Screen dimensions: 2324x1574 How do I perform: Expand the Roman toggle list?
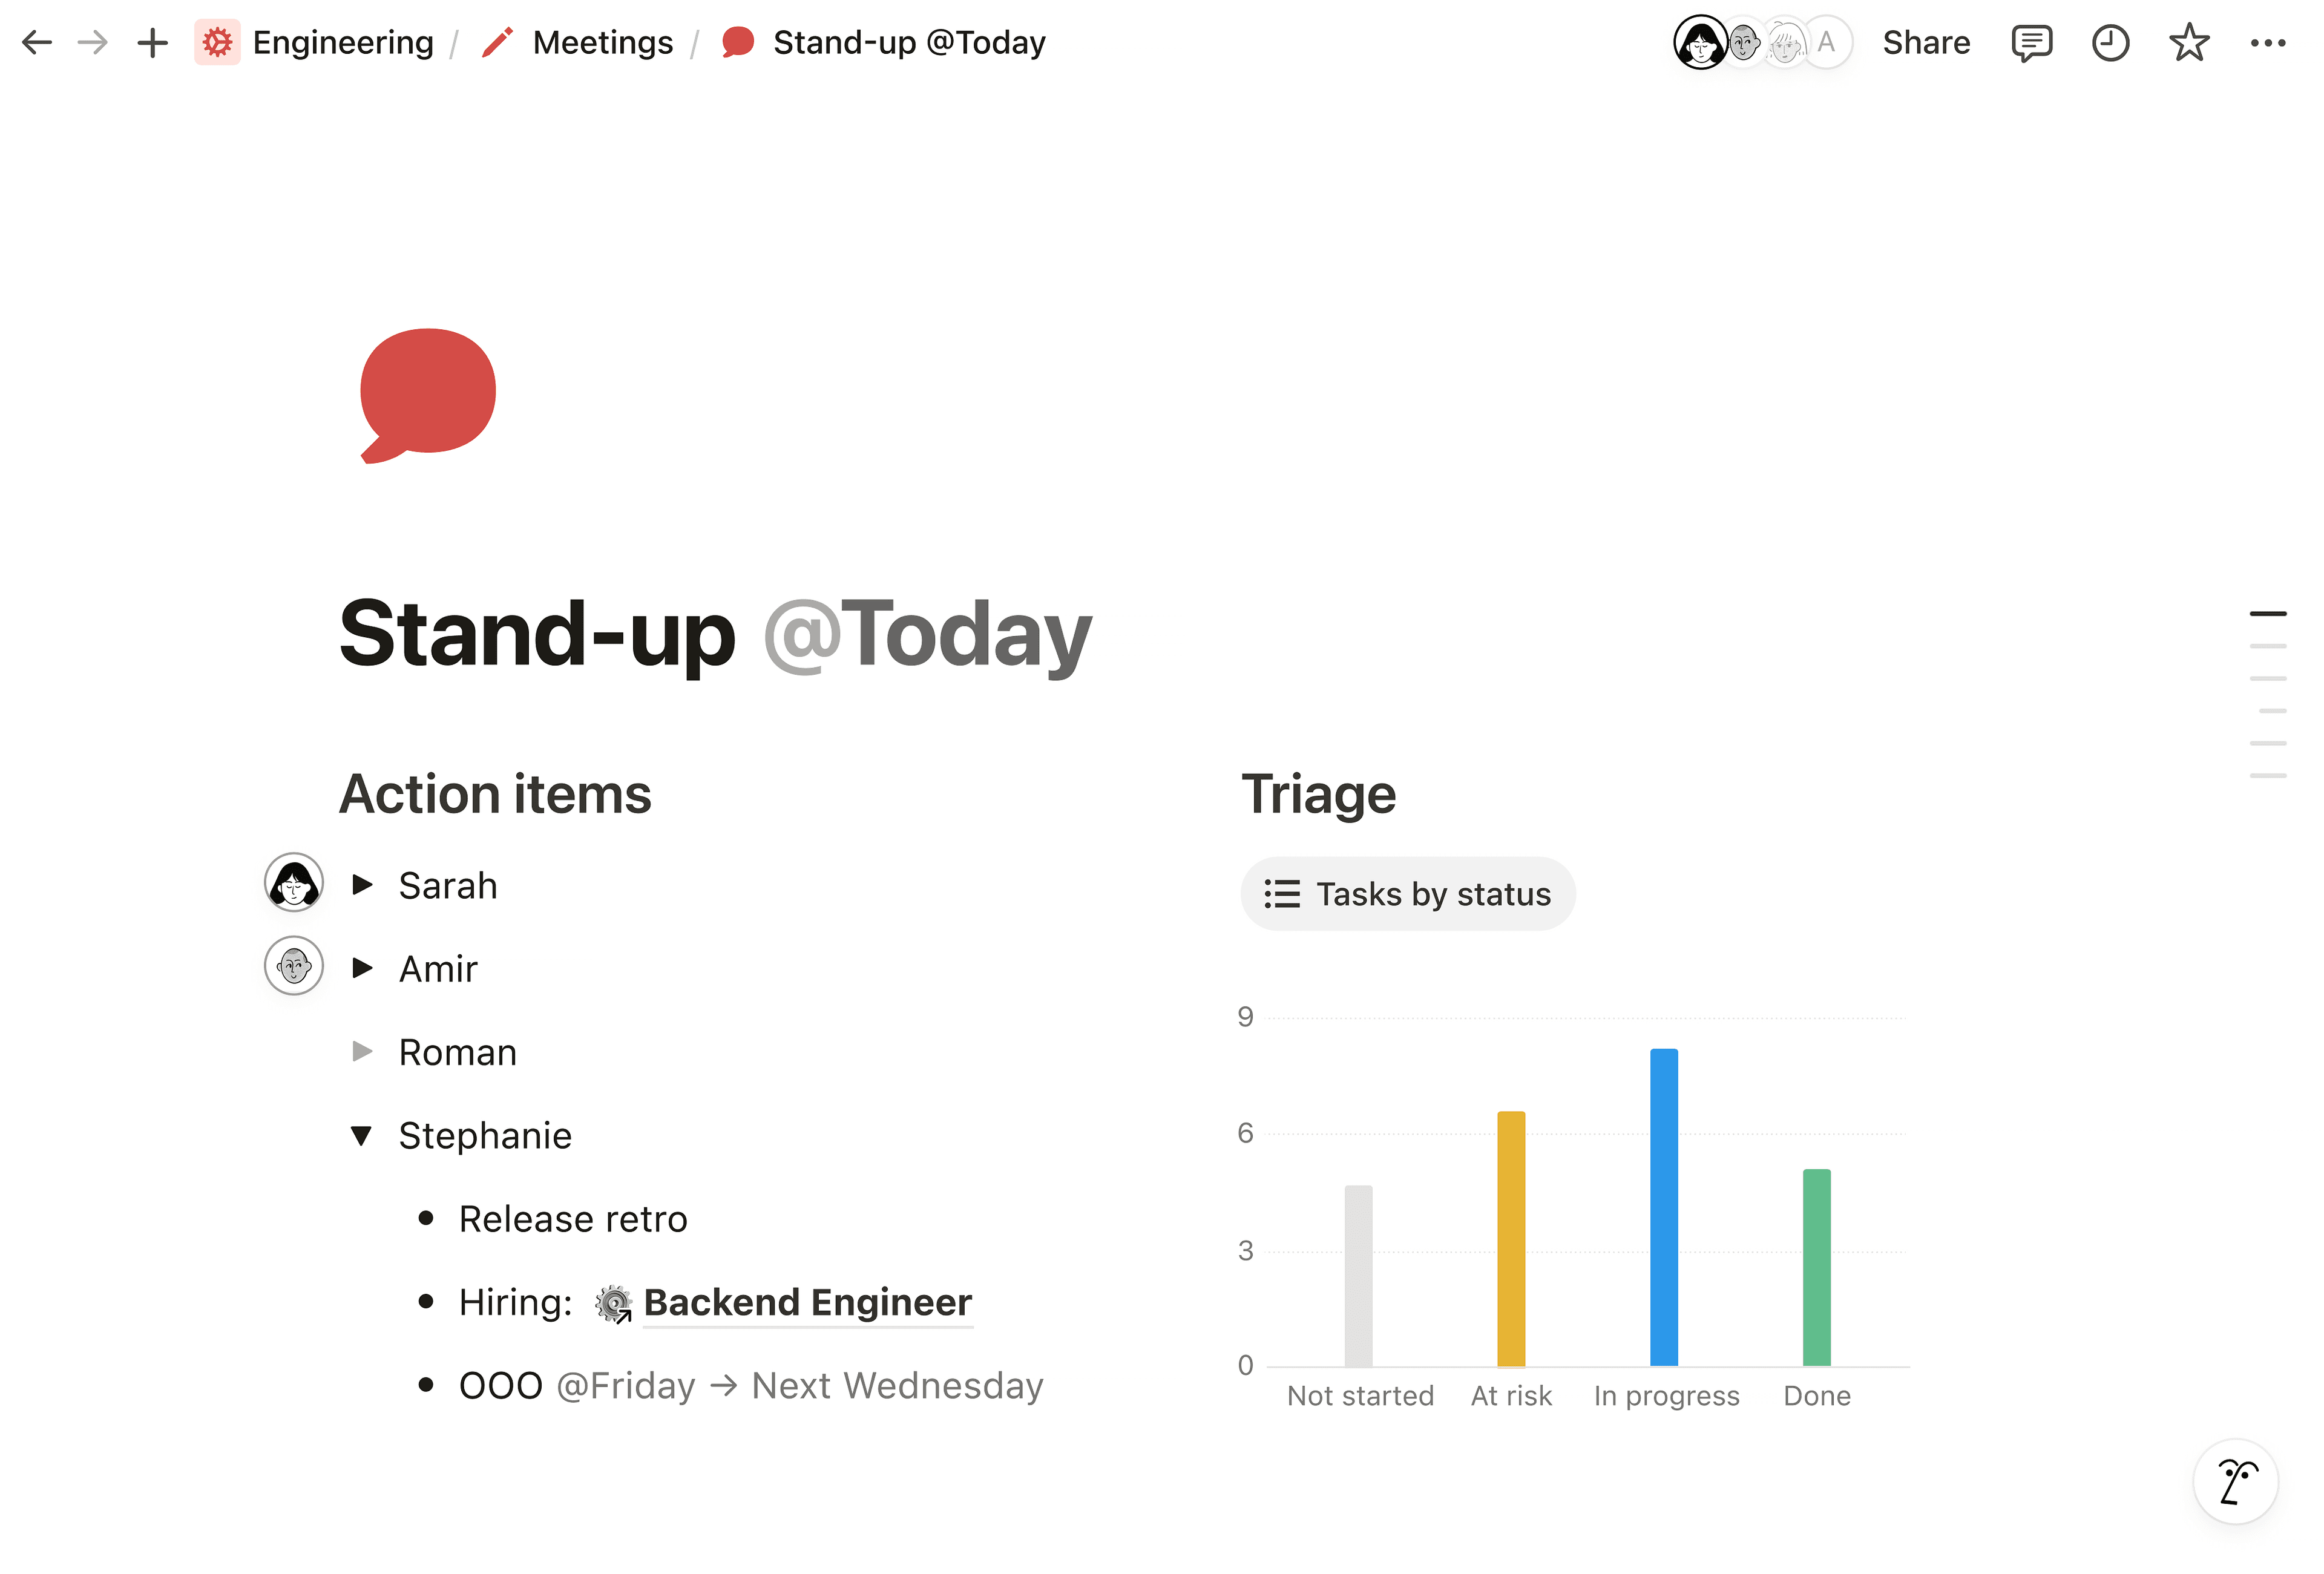click(363, 1051)
